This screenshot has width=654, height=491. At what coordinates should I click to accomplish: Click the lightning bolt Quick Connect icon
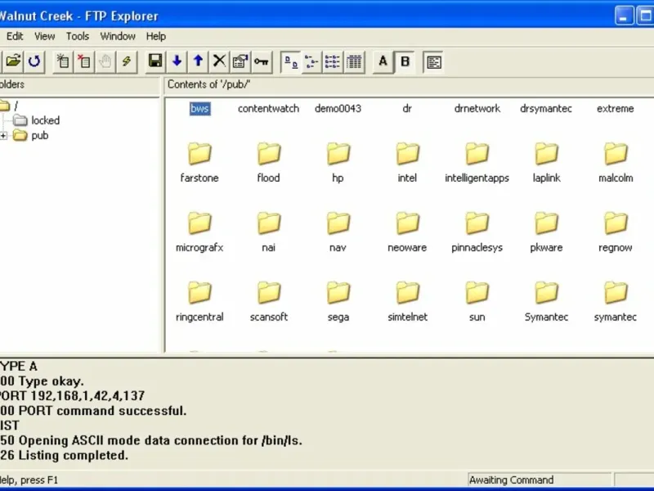(x=127, y=61)
